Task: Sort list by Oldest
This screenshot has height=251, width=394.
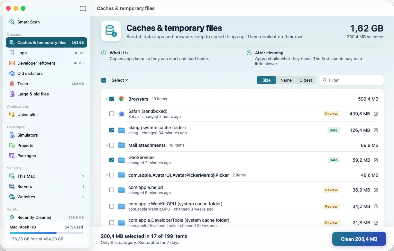Action: [x=306, y=80]
